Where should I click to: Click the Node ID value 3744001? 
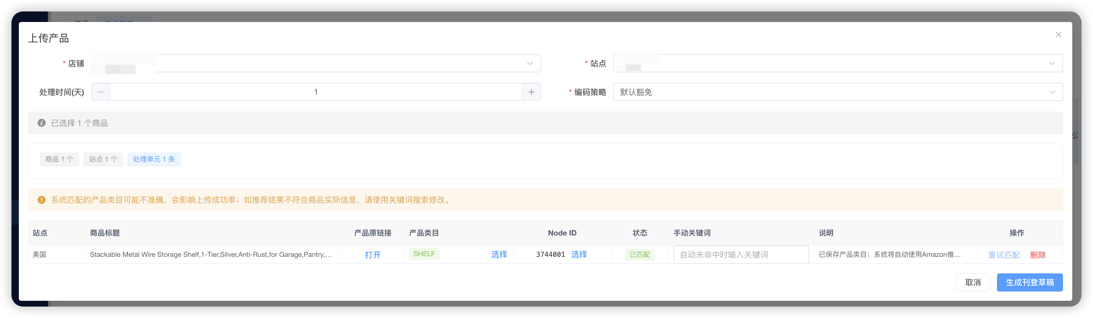pos(550,254)
